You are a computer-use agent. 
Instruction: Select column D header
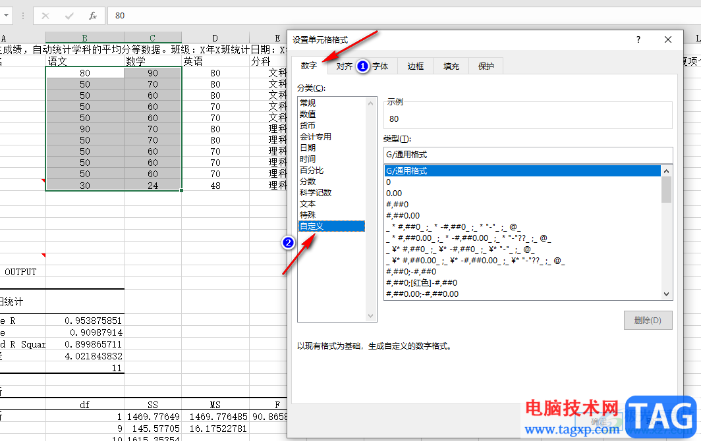215,38
